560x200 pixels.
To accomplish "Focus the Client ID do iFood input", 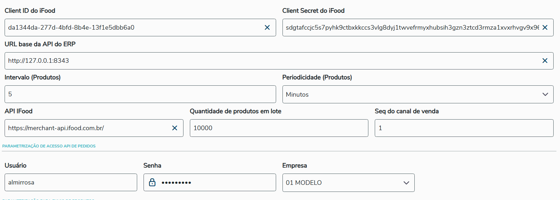I will 134,28.
